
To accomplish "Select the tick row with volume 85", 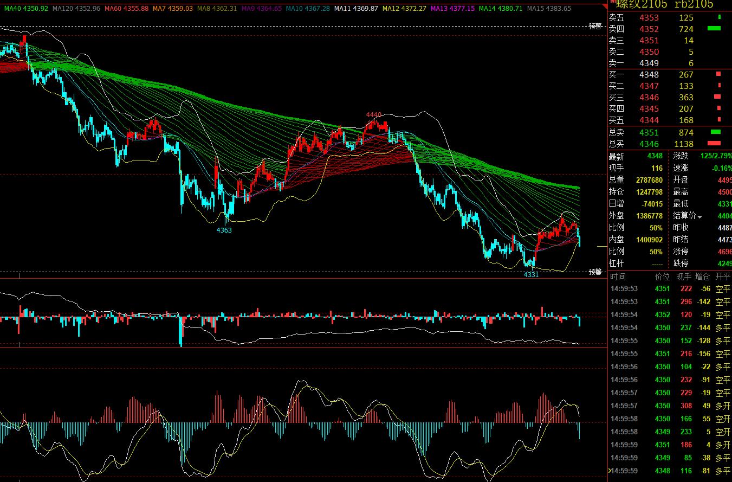I will click(670, 458).
